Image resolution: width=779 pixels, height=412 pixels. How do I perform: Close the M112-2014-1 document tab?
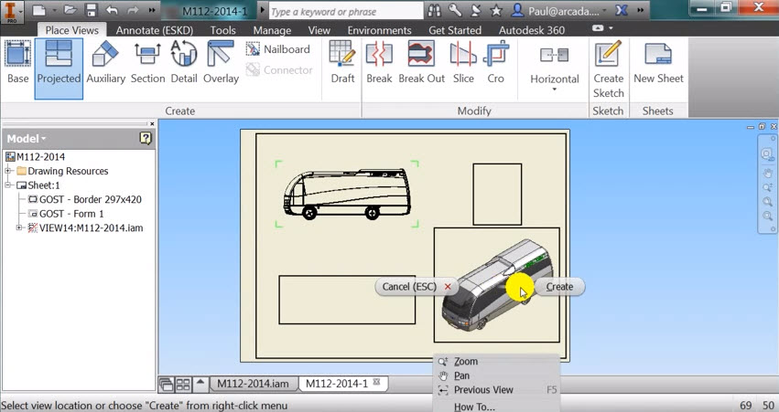click(x=376, y=382)
